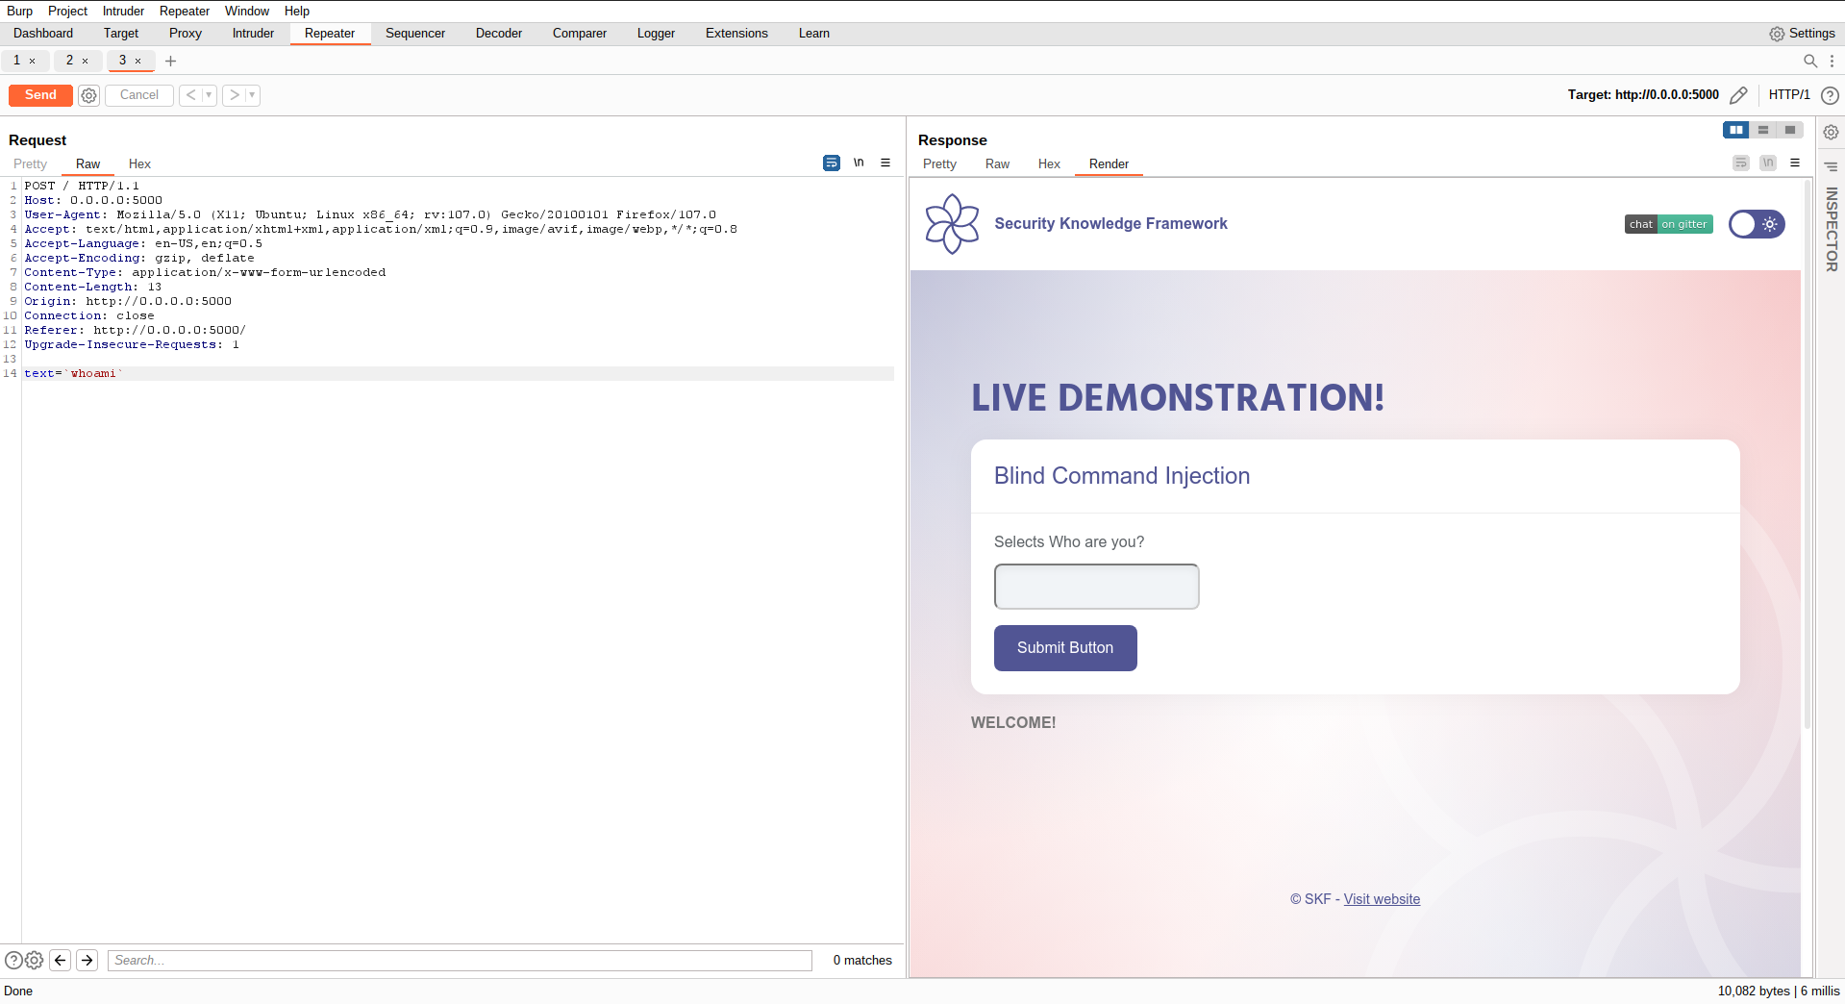This screenshot has width=1845, height=1004.
Task: Open the back history dropdown arrow
Action: coord(209,95)
